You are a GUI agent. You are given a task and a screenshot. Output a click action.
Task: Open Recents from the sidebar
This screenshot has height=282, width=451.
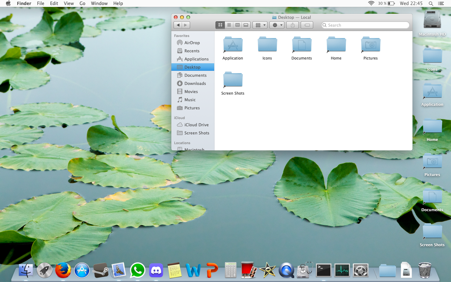coord(193,51)
